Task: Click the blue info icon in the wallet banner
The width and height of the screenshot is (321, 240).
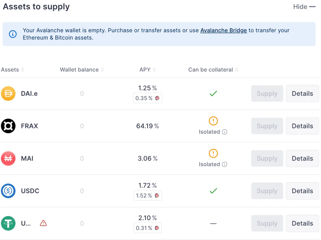Action: [13, 34]
